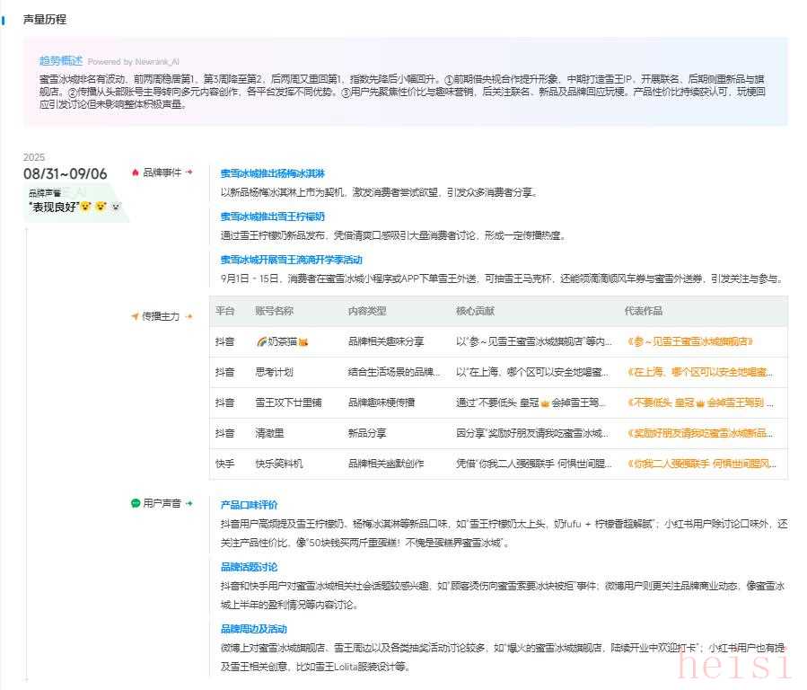The width and height of the screenshot is (807, 690).
Task: Click the red arrow after 品牌事件
Action: [x=189, y=172]
